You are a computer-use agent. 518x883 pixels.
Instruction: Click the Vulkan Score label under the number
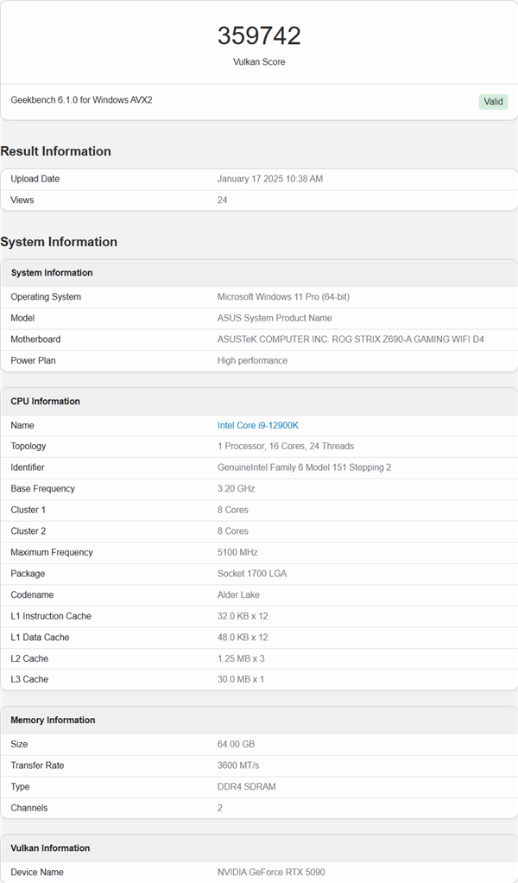click(259, 62)
